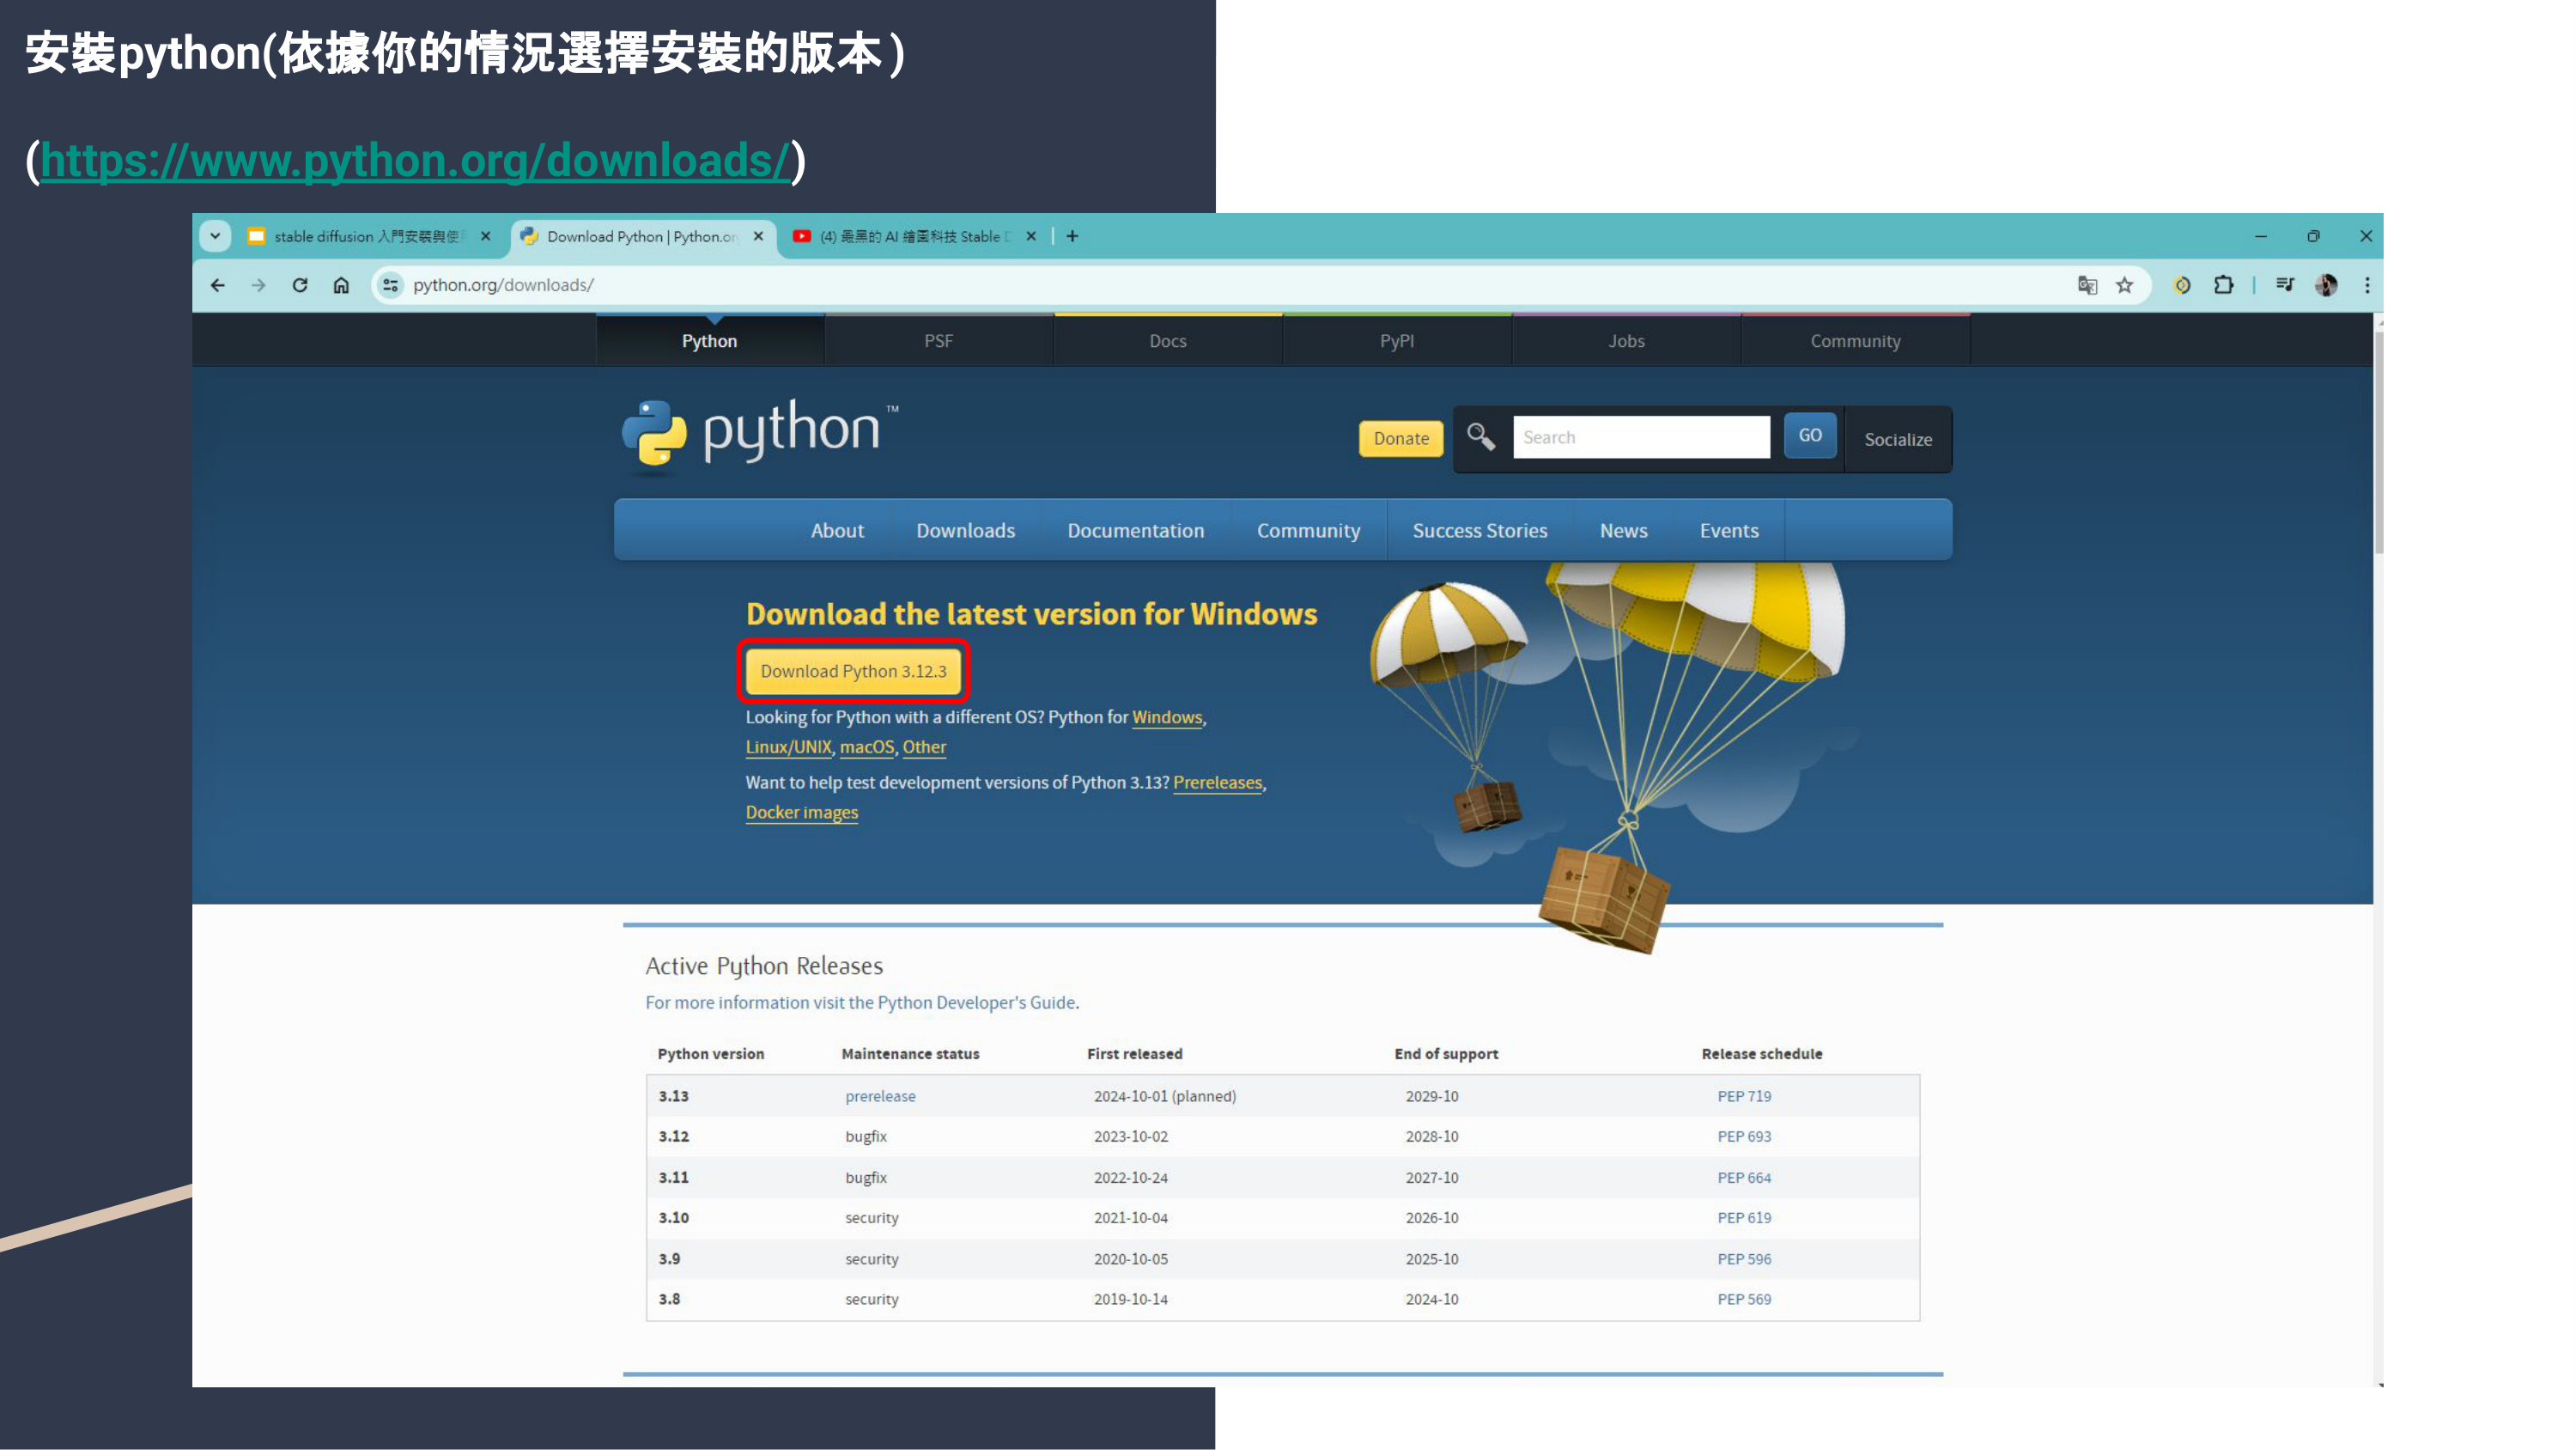Image resolution: width=2576 pixels, height=1450 pixels.
Task: Switch to the YouTube Stable Diffusion tab
Action: tap(915, 236)
